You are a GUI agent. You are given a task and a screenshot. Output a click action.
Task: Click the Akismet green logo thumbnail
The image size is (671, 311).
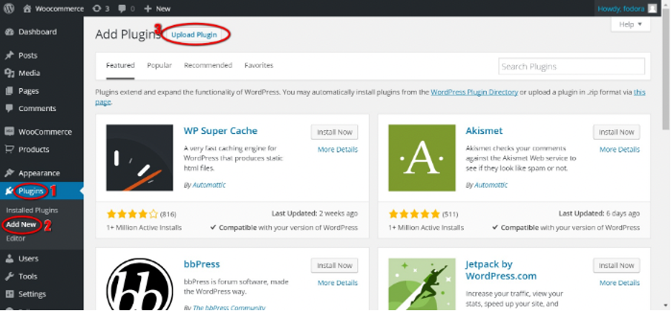[422, 158]
